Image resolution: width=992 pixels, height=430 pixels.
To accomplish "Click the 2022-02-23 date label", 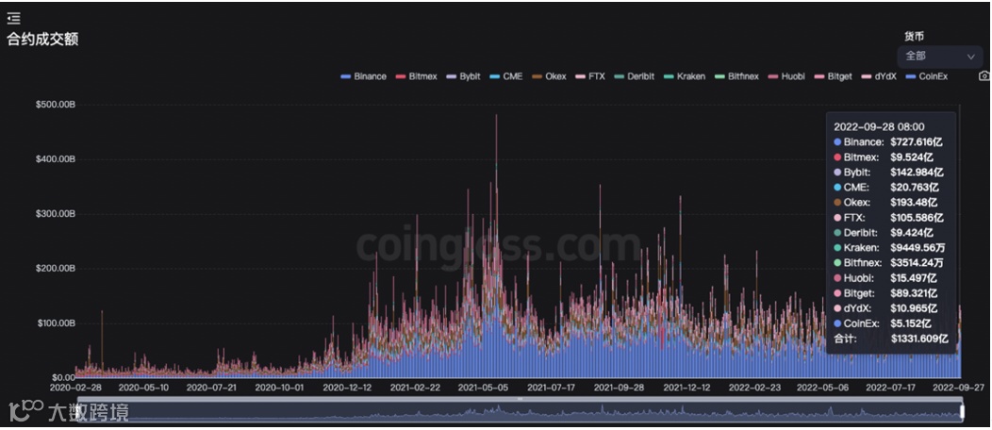I will click(x=754, y=387).
